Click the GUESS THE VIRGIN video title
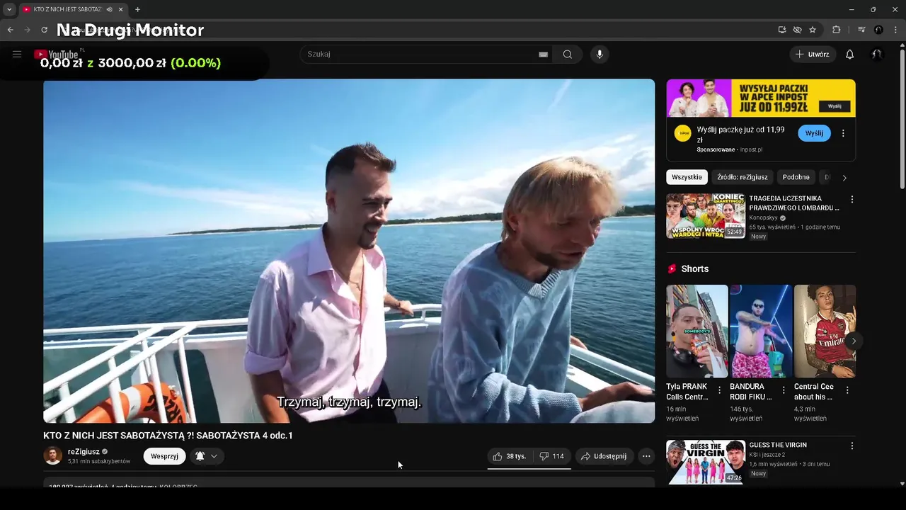 [x=777, y=445]
